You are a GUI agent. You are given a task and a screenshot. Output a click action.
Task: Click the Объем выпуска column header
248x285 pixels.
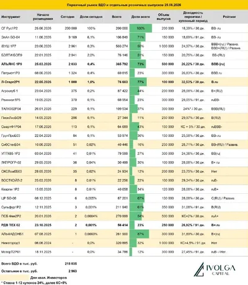[164, 17]
